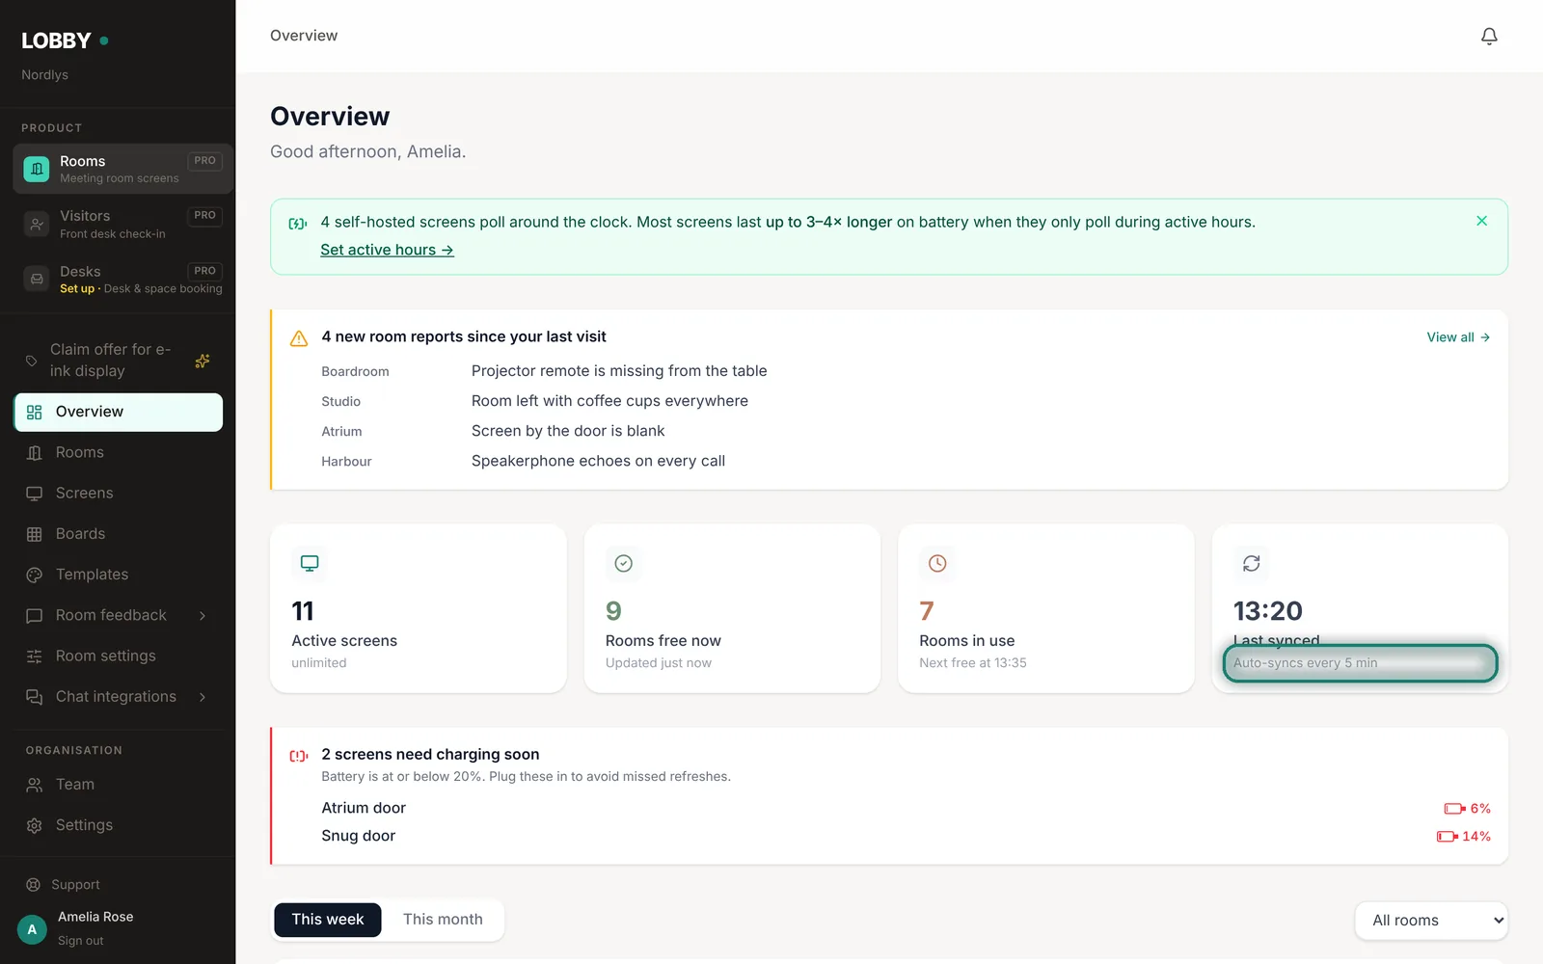Open Support
The image size is (1543, 964).
pyautogui.click(x=75, y=885)
